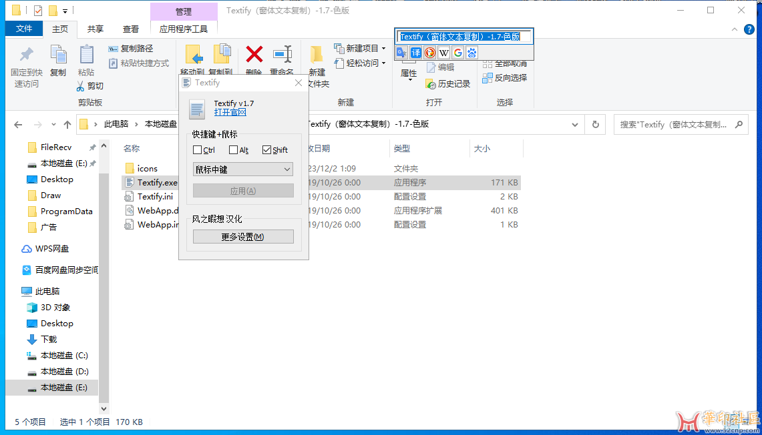Click navigation pane scrollbar down arrow
The image size is (762, 435).
pyautogui.click(x=104, y=409)
